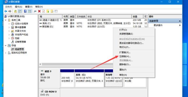The width and height of the screenshot is (188, 97).
Task: Expand the 共享文件夹 tree node
Action: tap(9, 31)
